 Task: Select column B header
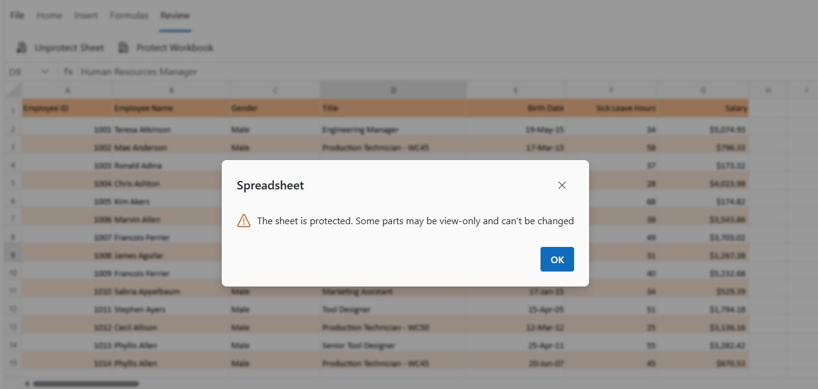[171, 90]
